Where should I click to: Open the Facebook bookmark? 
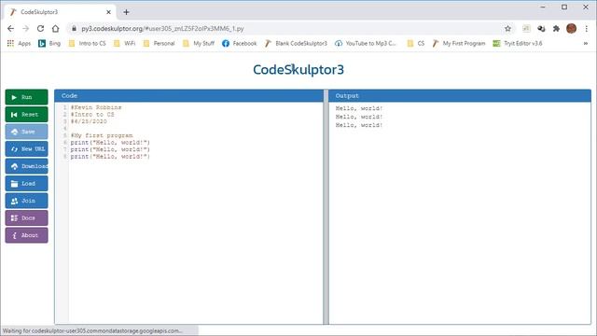pyautogui.click(x=240, y=44)
